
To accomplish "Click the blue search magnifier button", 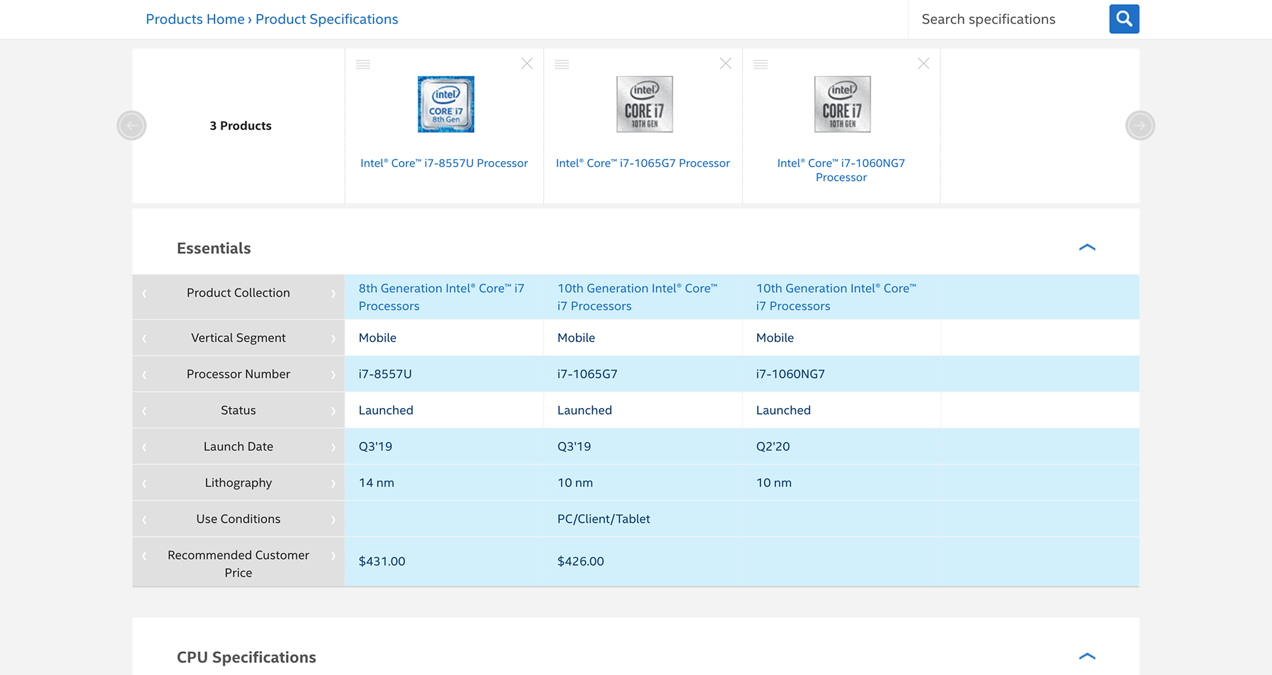I will 1124,19.
